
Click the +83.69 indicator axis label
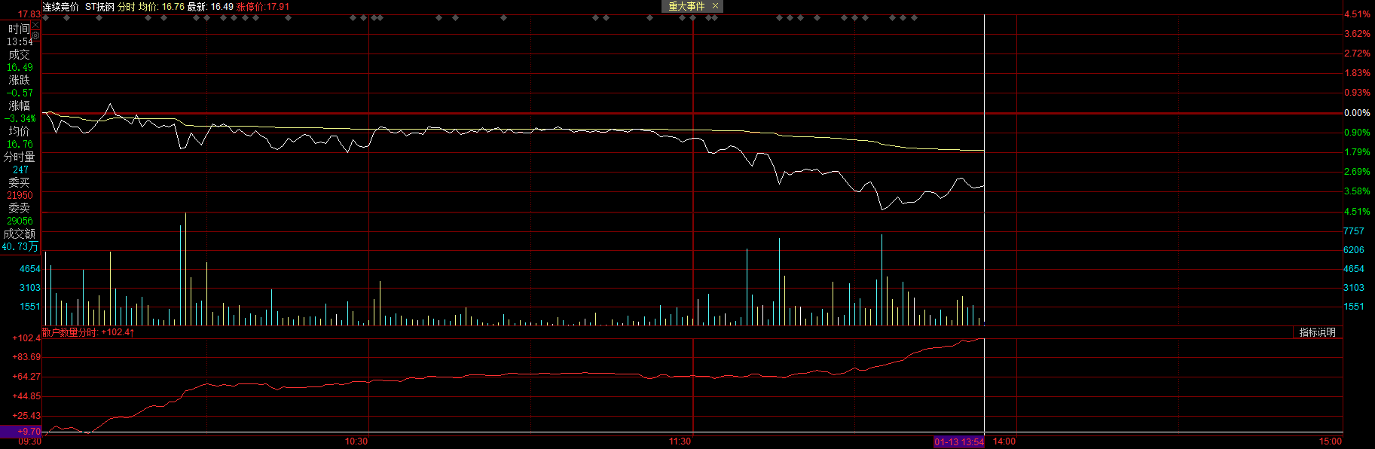coord(26,357)
